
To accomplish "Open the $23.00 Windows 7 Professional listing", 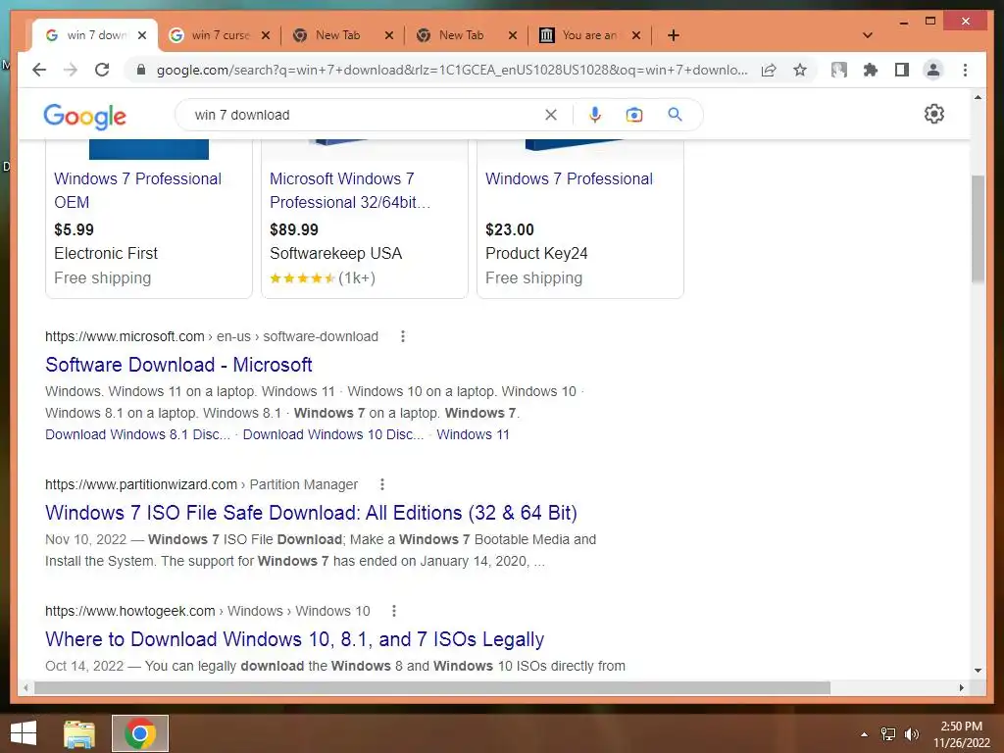I will point(570,178).
